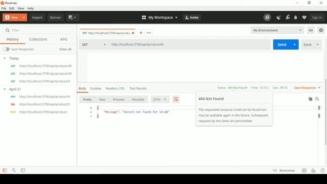Viewport: 327px width, 184px height.
Task: Open the JSON format dropdown
Action: tap(159, 100)
